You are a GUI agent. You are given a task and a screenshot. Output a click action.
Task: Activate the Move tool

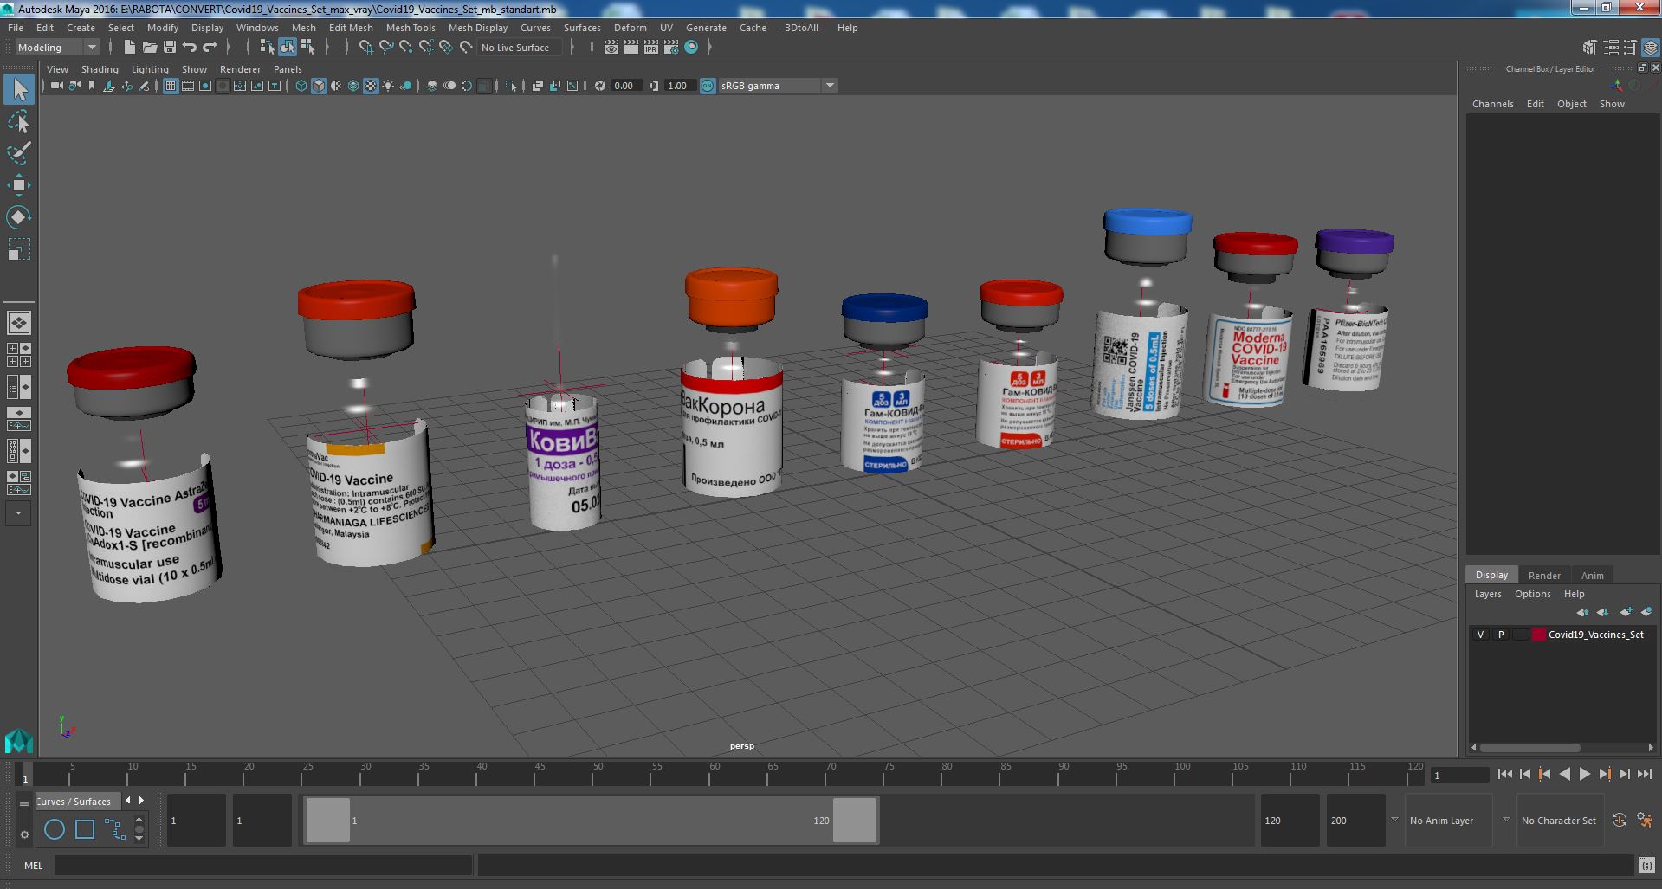tap(19, 185)
